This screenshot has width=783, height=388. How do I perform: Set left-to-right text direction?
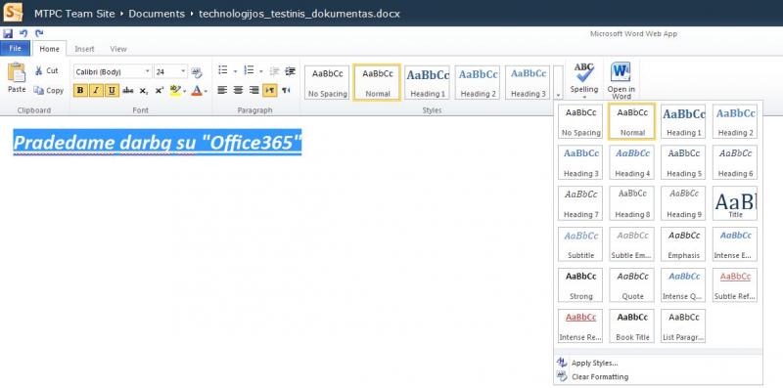coord(270,90)
